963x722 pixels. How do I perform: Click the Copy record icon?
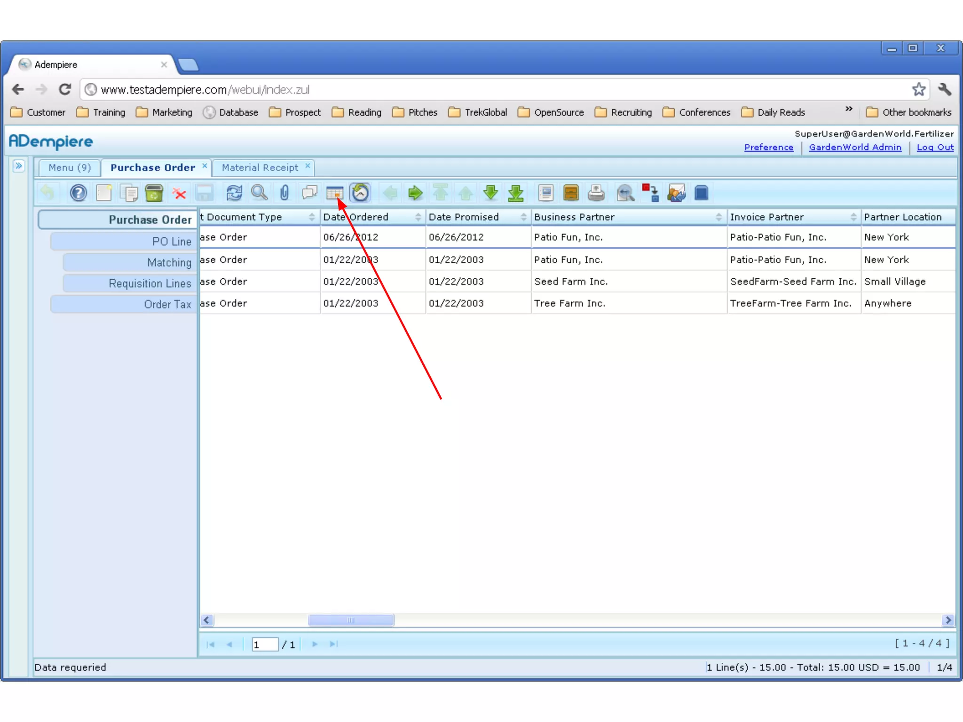[129, 193]
